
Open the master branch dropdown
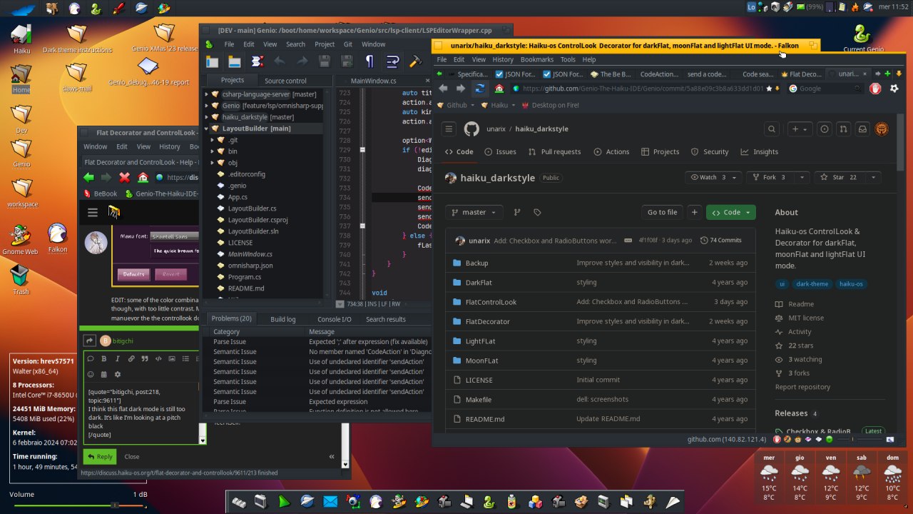point(474,212)
